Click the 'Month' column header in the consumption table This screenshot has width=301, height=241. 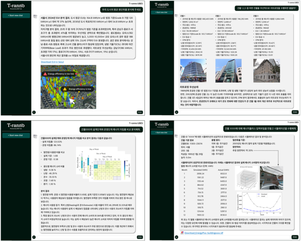(x=184, y=170)
